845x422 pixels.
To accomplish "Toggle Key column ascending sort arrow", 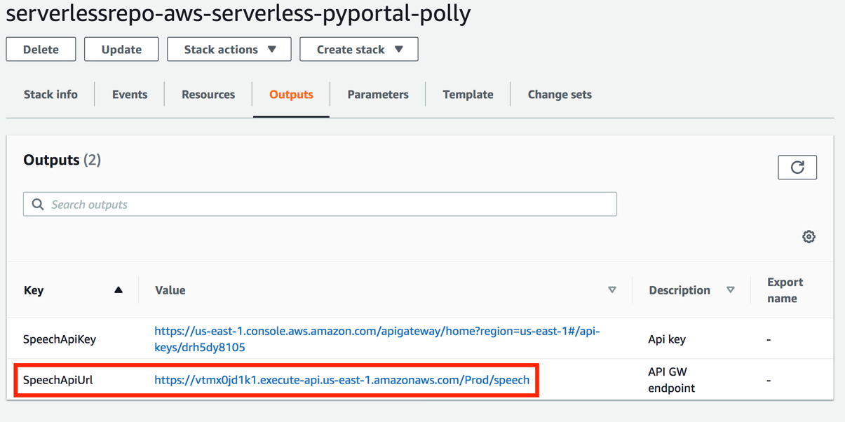I will point(119,290).
